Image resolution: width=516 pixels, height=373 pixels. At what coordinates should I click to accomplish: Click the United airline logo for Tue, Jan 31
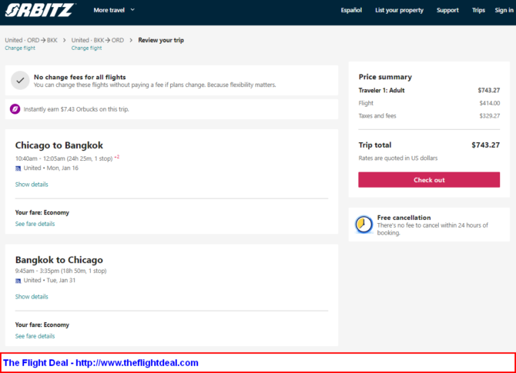click(x=18, y=281)
